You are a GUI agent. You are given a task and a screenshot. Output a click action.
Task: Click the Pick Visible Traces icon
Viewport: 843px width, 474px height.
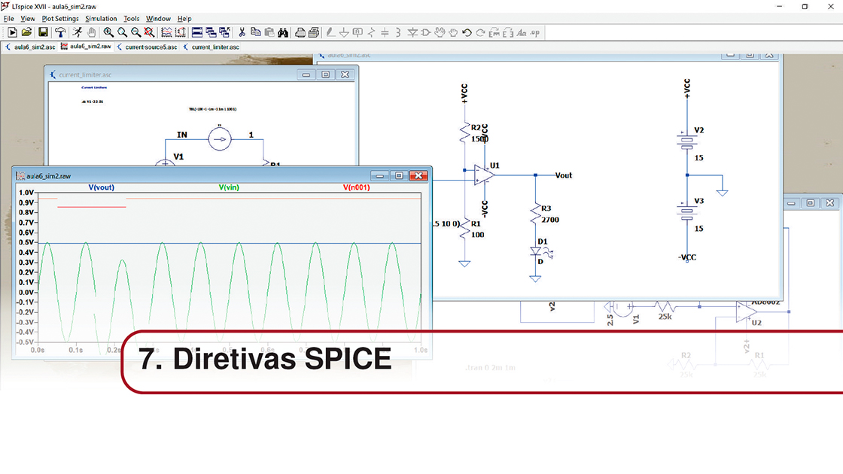[x=166, y=33]
